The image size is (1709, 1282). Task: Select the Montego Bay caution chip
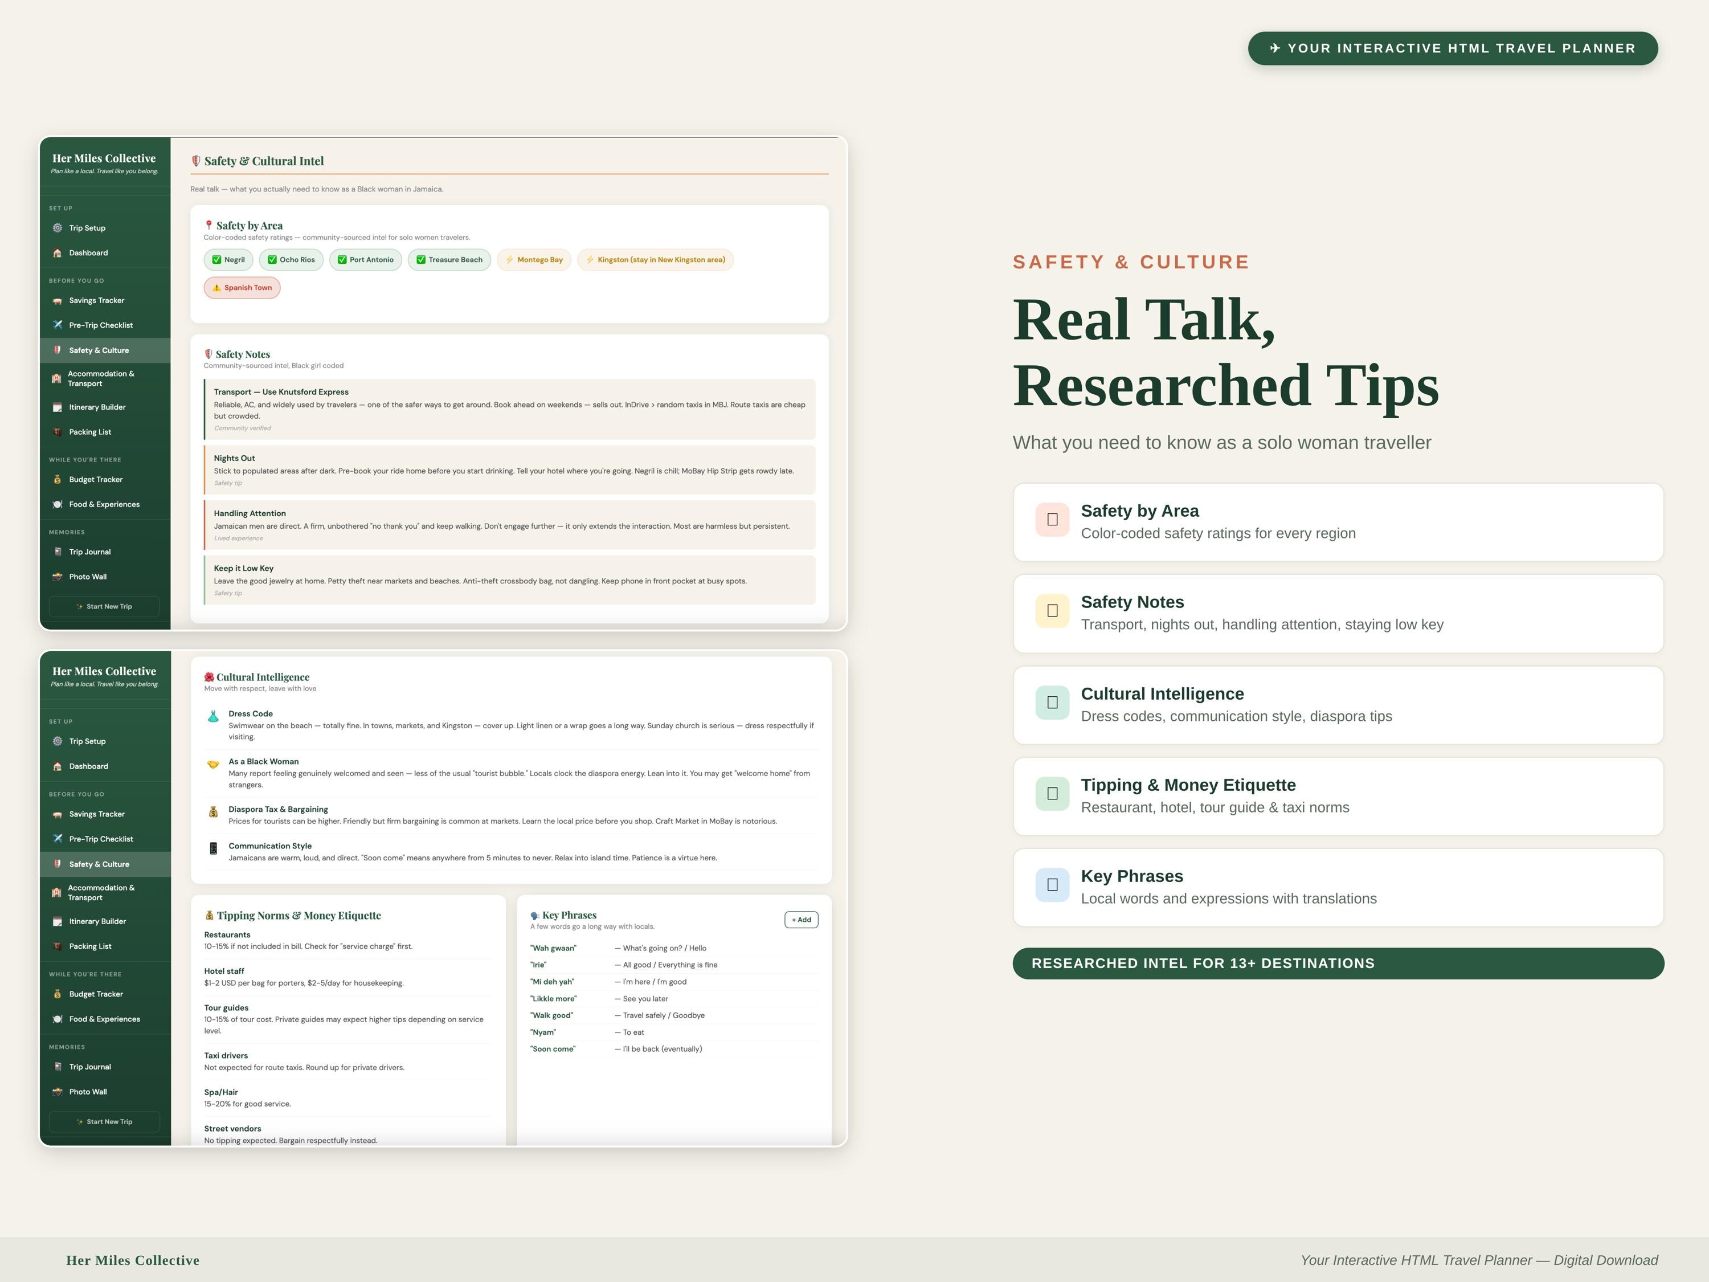tap(534, 260)
